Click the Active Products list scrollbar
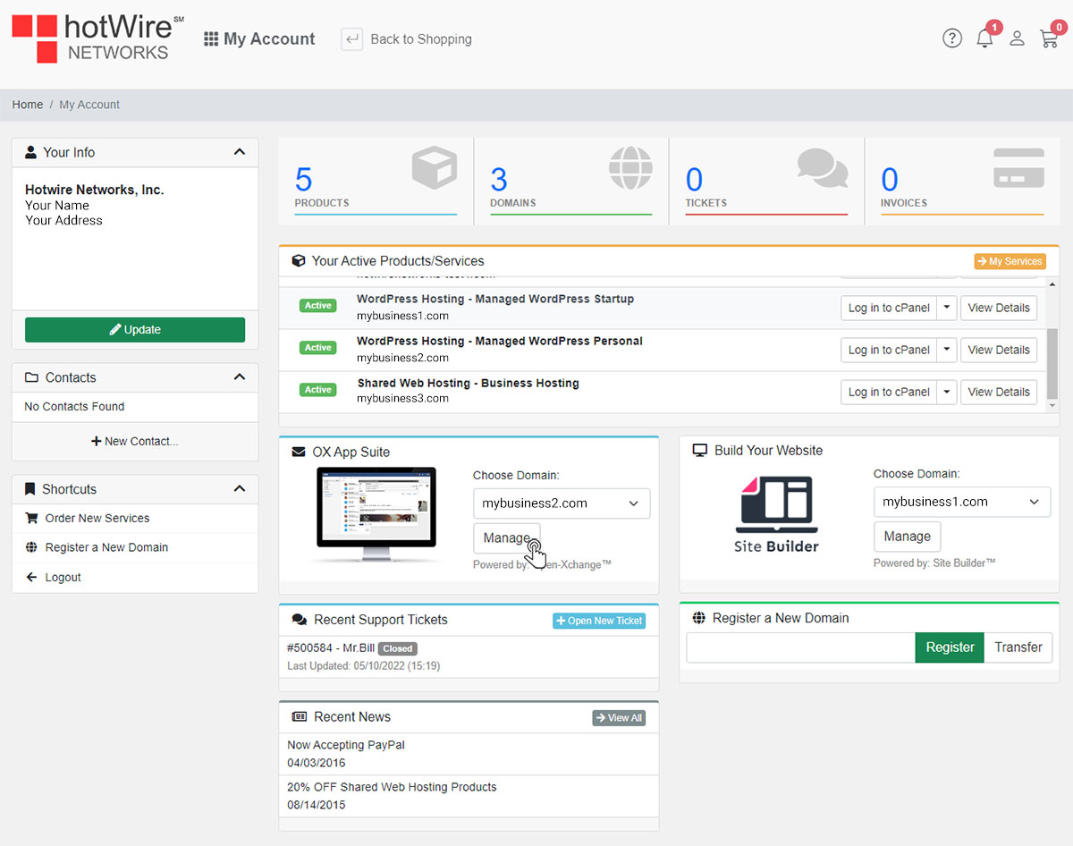1073x846 pixels. tap(1052, 363)
